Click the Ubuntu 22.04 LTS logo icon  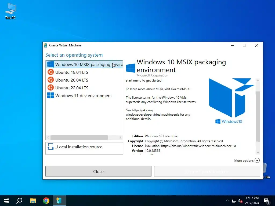click(50, 88)
